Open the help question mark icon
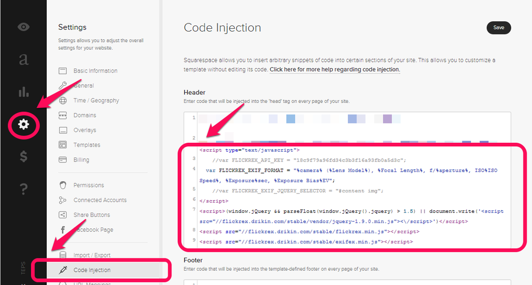This screenshot has width=532, height=285. [x=23, y=188]
